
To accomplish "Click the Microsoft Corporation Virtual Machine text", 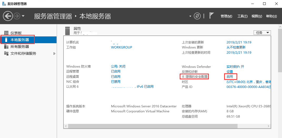I will click(x=140, y=111).
